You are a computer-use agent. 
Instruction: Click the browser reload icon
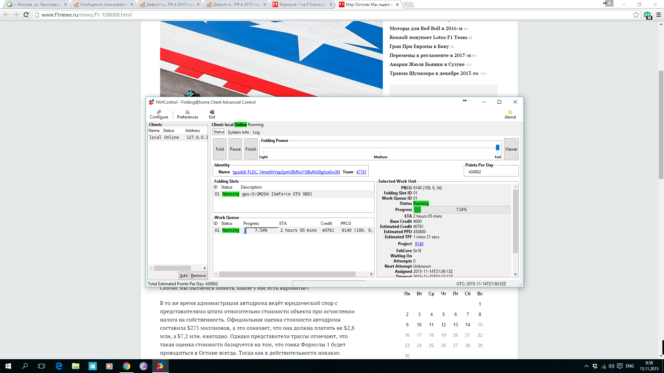[x=26, y=15]
